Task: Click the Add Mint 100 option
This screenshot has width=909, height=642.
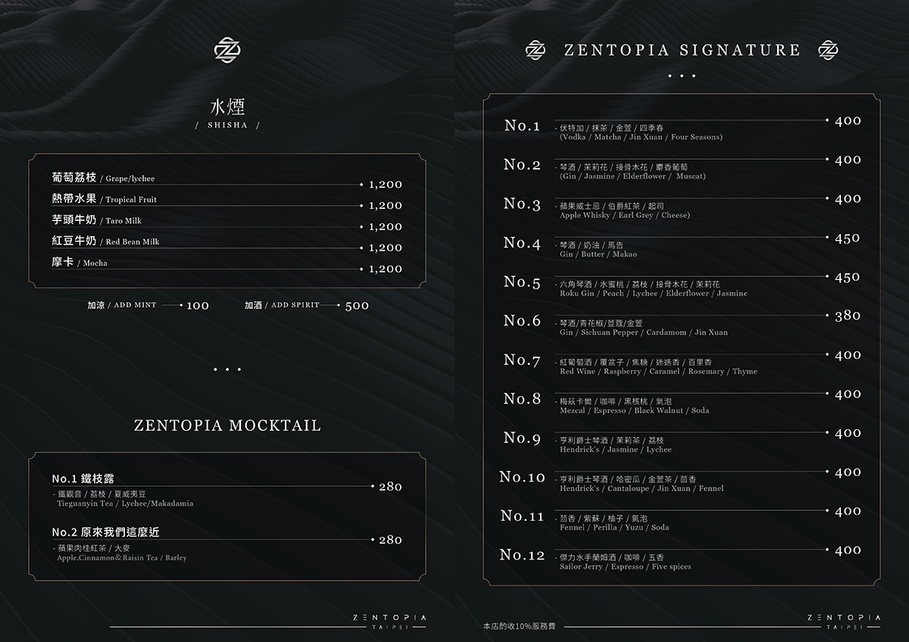Action: [148, 305]
